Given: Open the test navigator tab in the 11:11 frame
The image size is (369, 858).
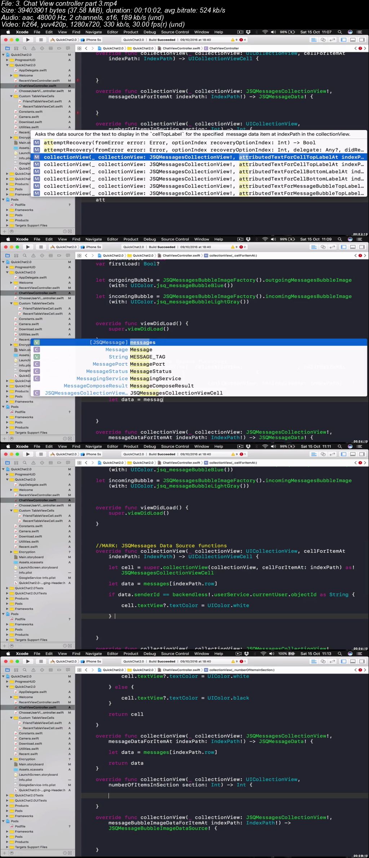Looking at the screenshot, I should tap(42, 462).
